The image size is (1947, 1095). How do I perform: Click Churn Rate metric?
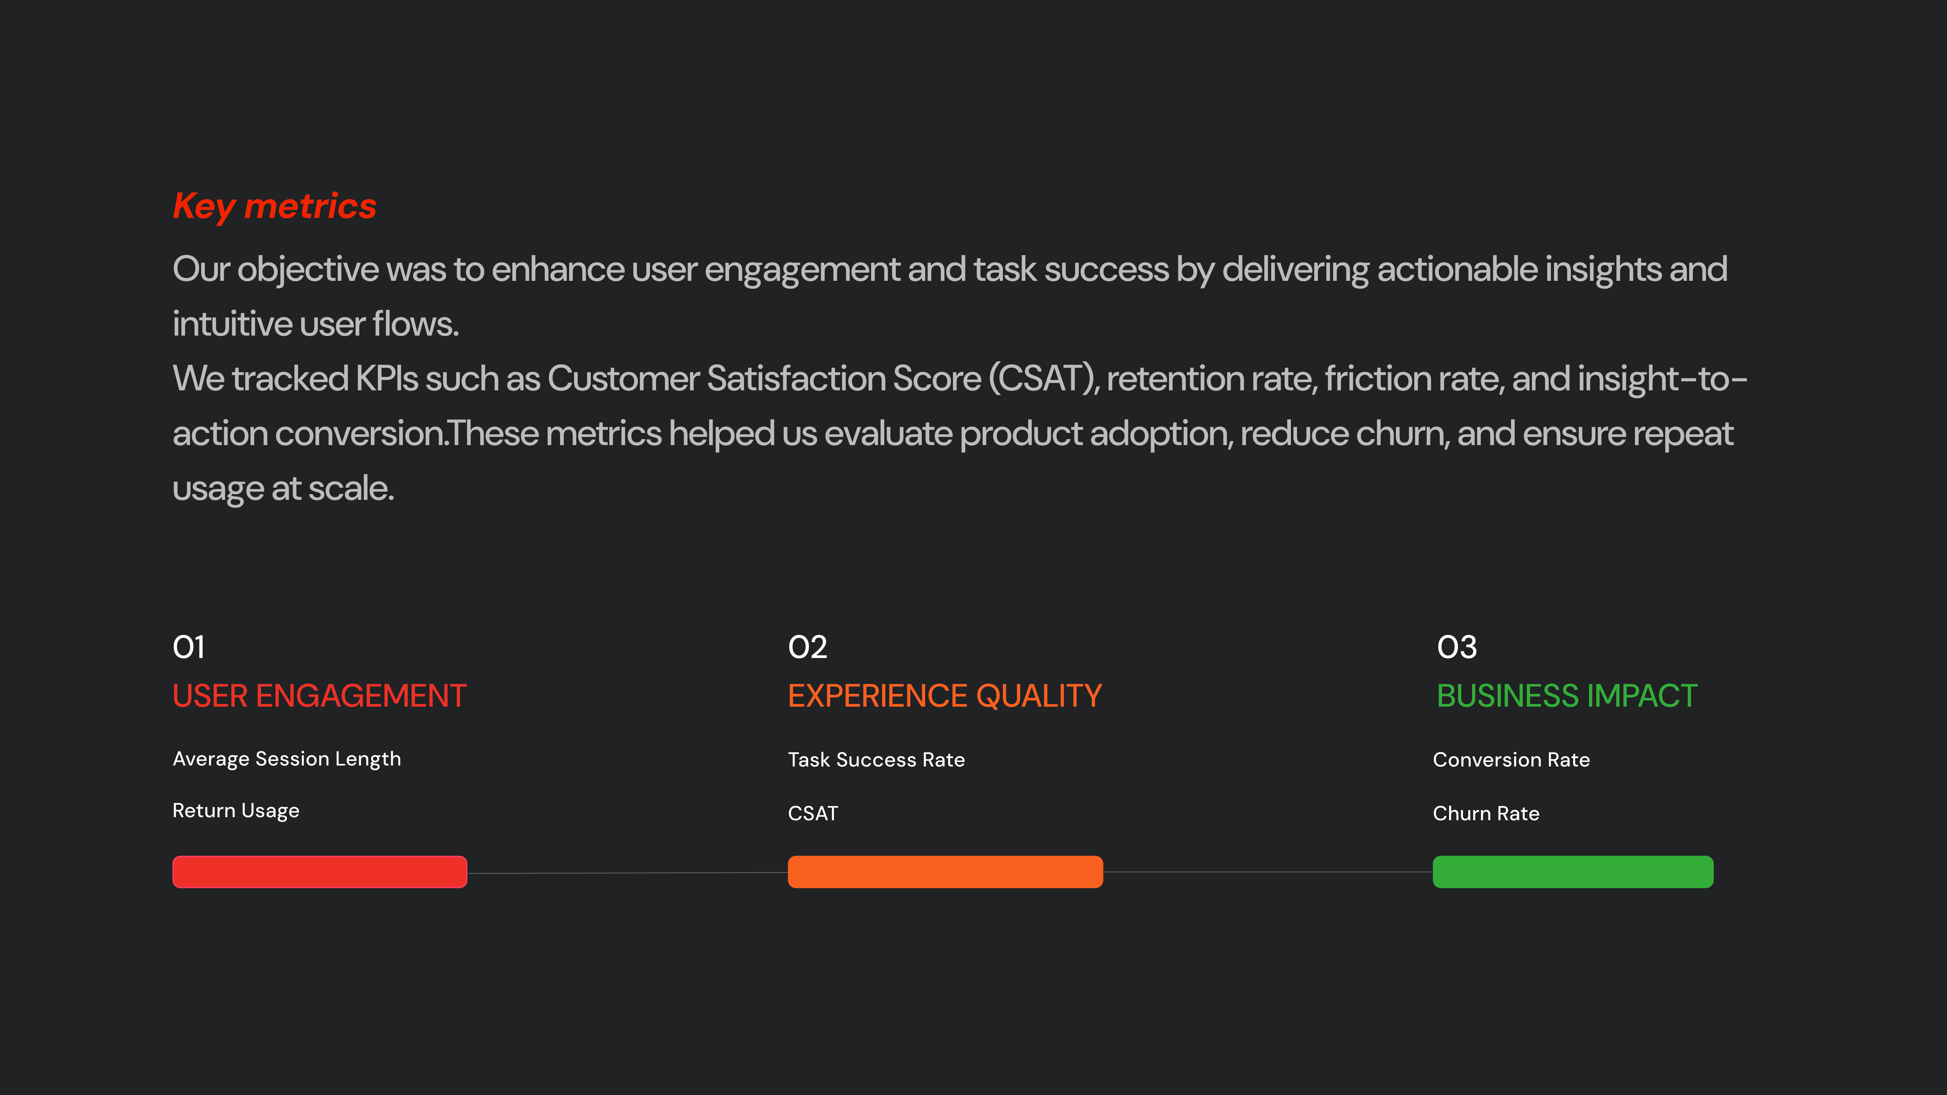1485,814
